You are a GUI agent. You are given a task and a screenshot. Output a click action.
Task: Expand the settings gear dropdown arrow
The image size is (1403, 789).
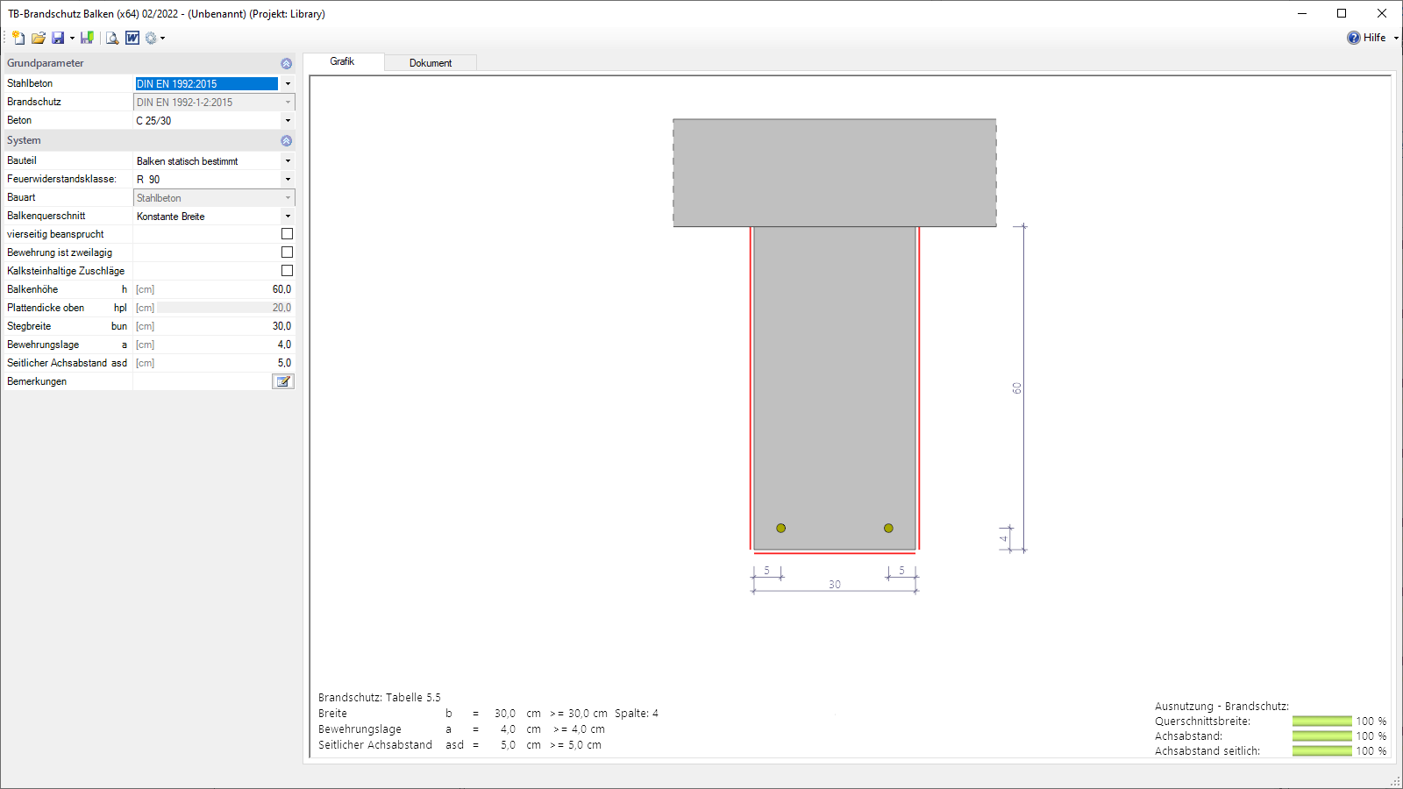tap(162, 39)
